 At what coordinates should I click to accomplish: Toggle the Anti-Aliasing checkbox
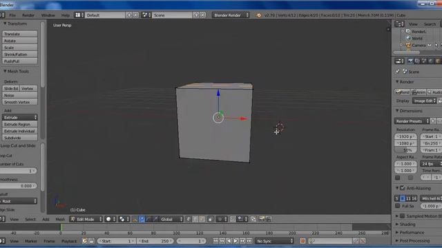pyautogui.click(x=403, y=188)
